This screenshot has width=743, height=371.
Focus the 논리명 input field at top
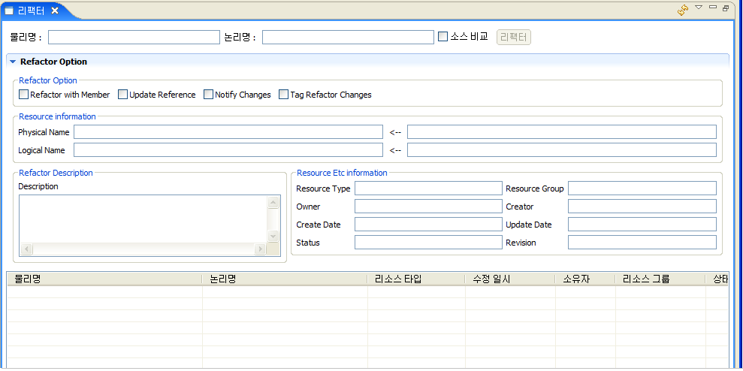tap(348, 37)
